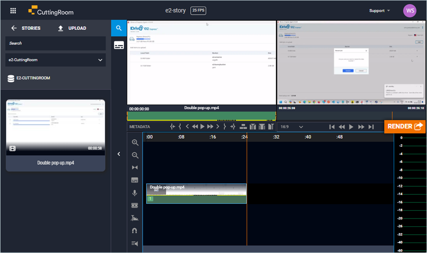Viewport: 427px width, 253px height.
Task: Start voice-over recording with microphone icon
Action: (x=135, y=193)
